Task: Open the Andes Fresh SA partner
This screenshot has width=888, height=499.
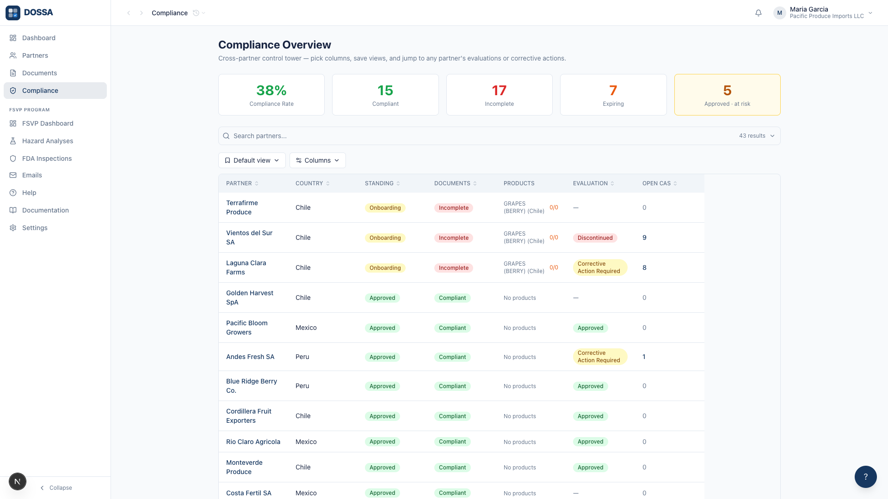Action: 250,357
